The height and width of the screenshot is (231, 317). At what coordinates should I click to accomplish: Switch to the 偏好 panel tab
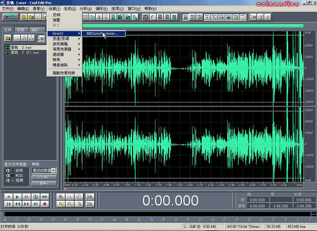click(x=34, y=30)
